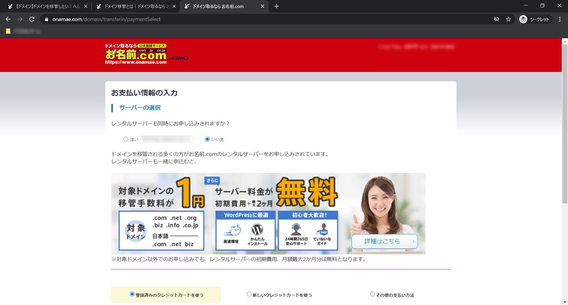Click the lock icon in address bar
This screenshot has height=305, width=568.
point(46,19)
